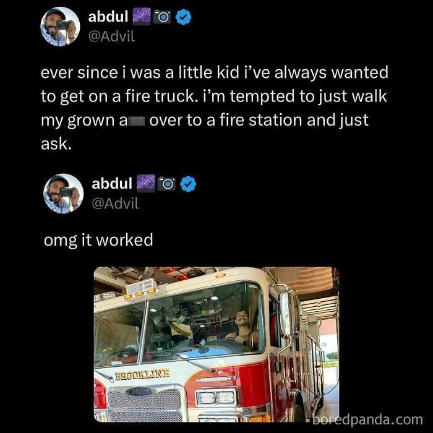Click the purple starry emoji in the "omg it worked" tweet header
Screen dimensions: 433x433
(146, 183)
